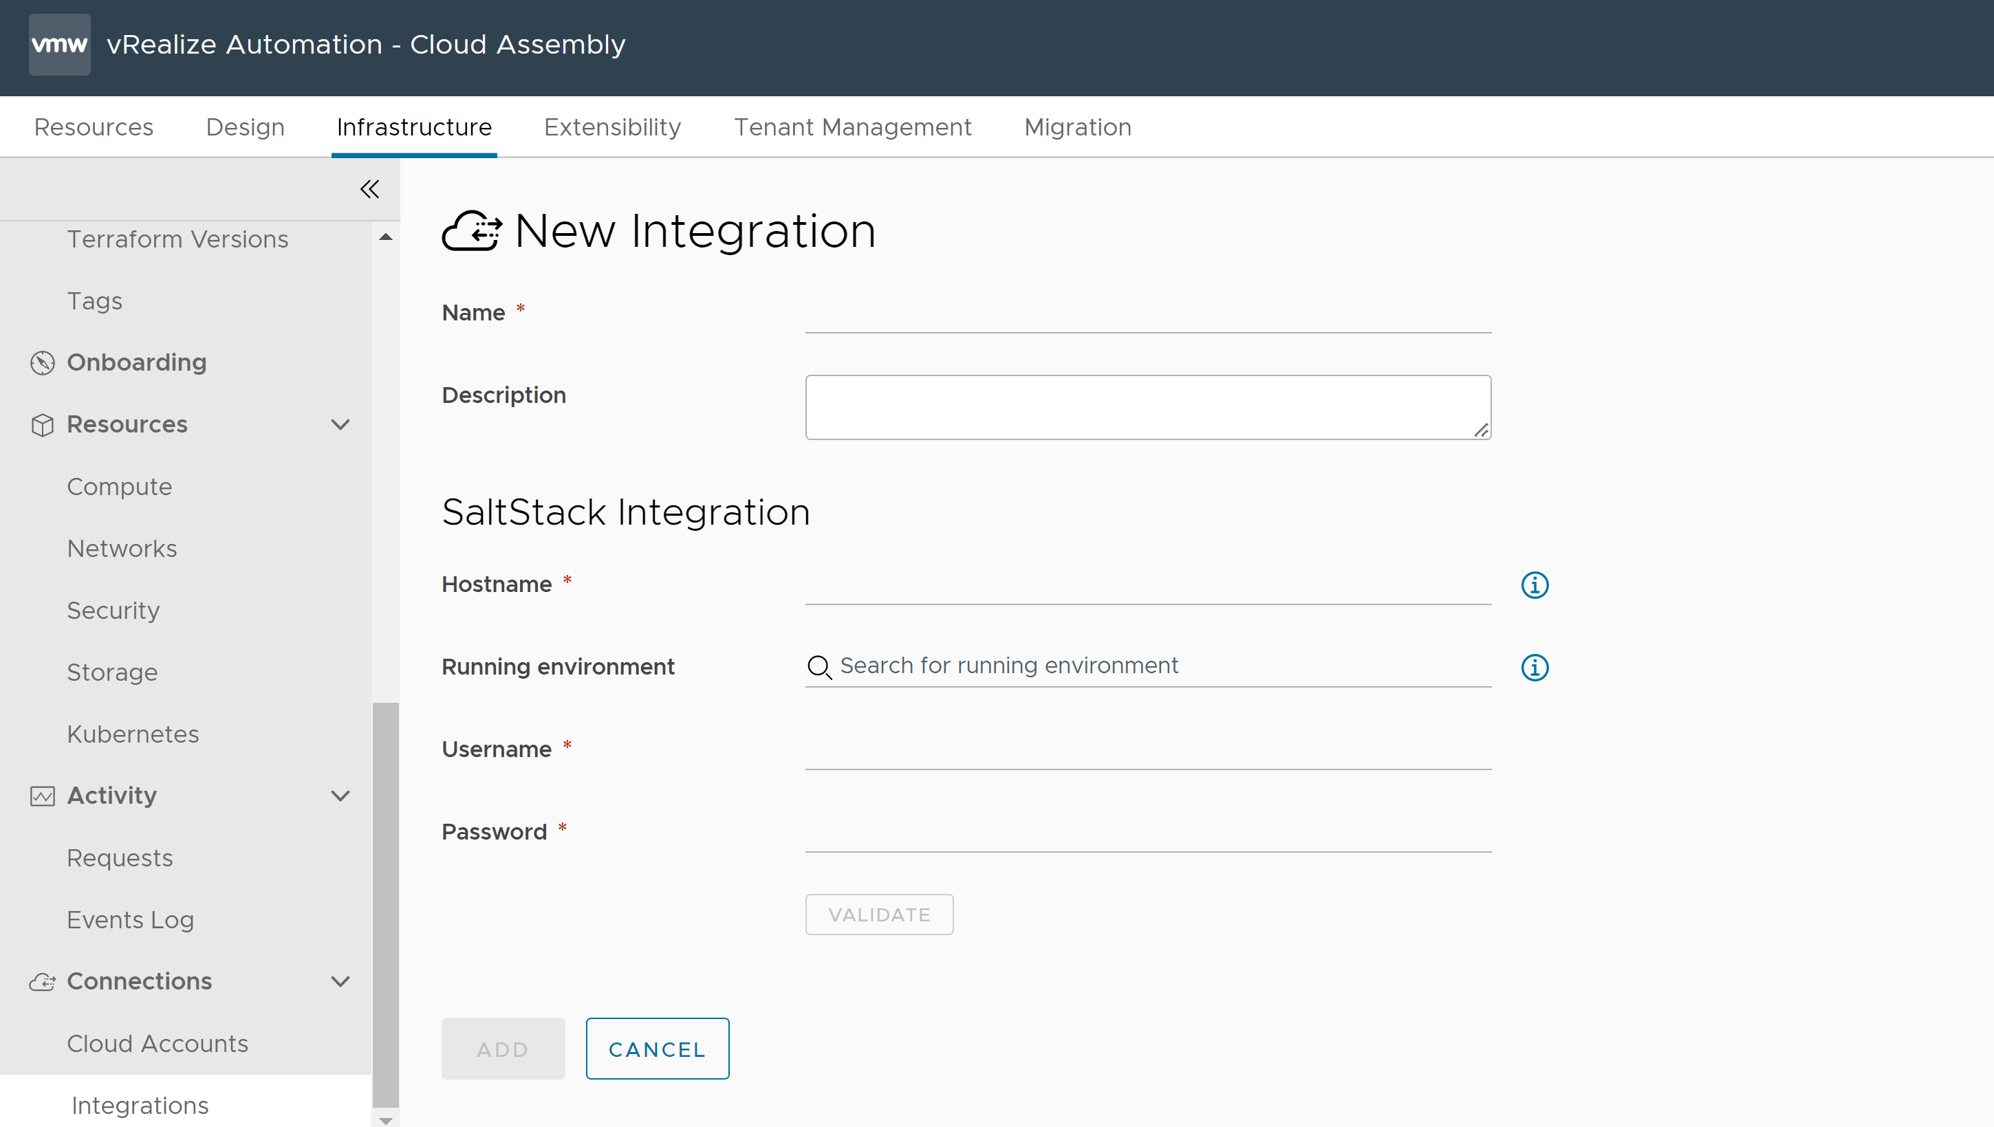Click the Connections cloud icon
The image size is (1994, 1127).
(45, 981)
